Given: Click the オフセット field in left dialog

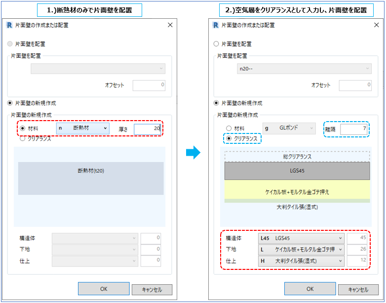Looking at the screenshot, I should click(149, 85).
